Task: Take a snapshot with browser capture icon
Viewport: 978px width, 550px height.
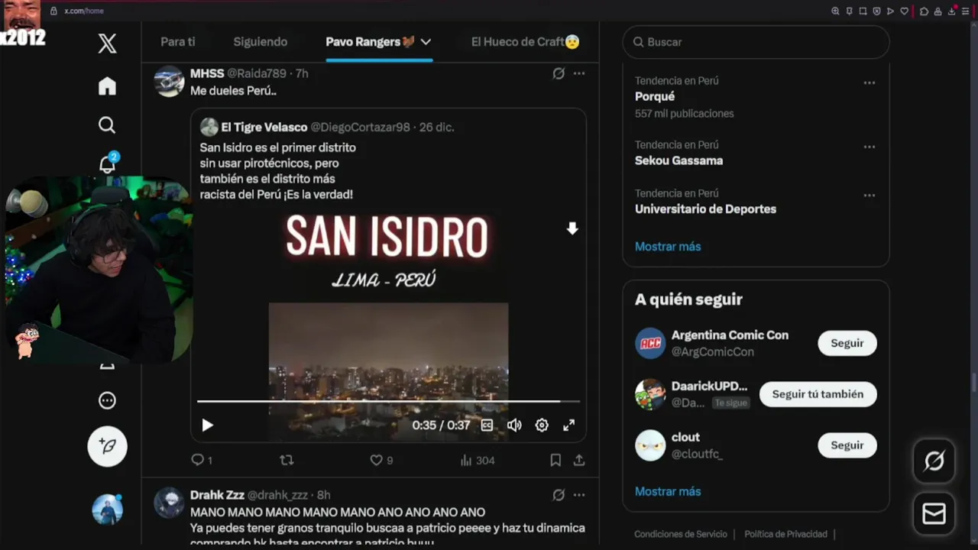Action: tap(863, 11)
